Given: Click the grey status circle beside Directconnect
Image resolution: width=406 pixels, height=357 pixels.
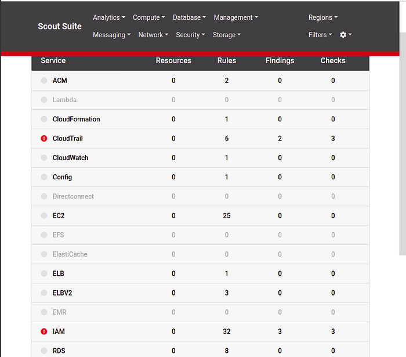Looking at the screenshot, I should point(44,196).
